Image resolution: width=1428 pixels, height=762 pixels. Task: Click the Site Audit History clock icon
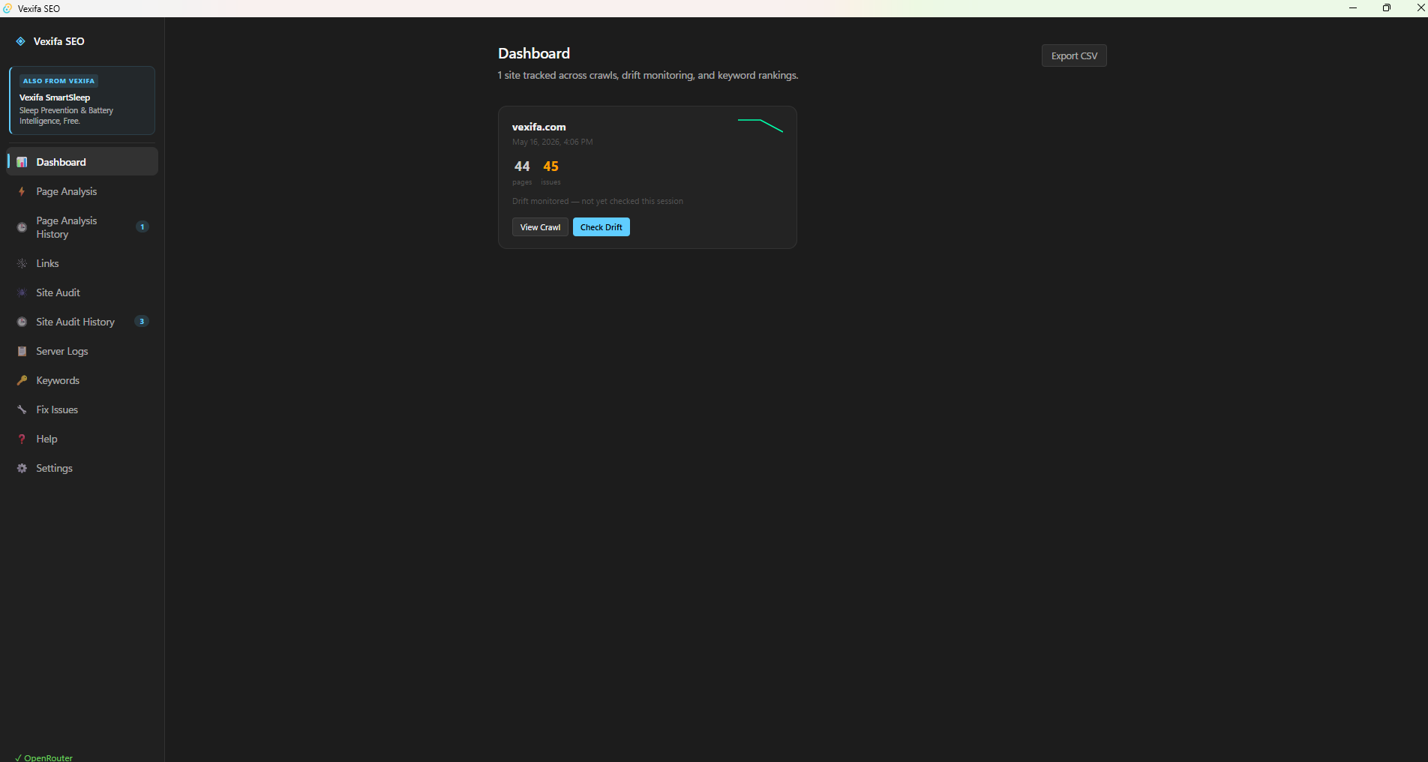point(22,322)
